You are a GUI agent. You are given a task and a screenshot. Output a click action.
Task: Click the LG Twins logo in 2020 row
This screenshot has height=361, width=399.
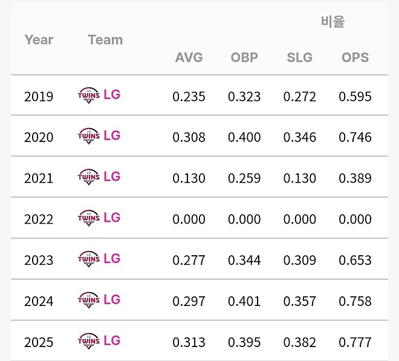click(x=89, y=137)
